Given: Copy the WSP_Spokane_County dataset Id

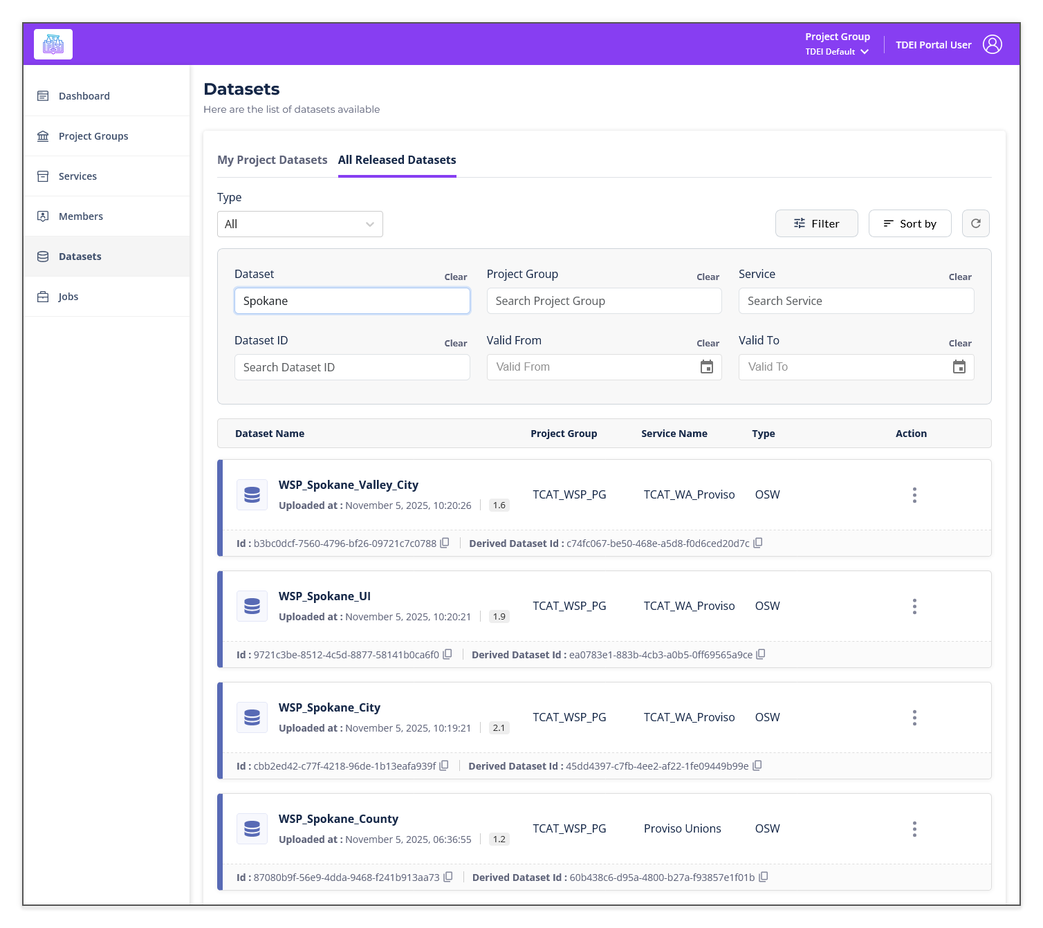Looking at the screenshot, I should coord(447,877).
